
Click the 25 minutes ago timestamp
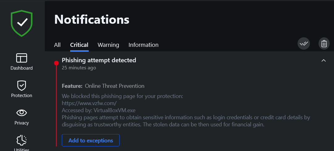[79, 68]
